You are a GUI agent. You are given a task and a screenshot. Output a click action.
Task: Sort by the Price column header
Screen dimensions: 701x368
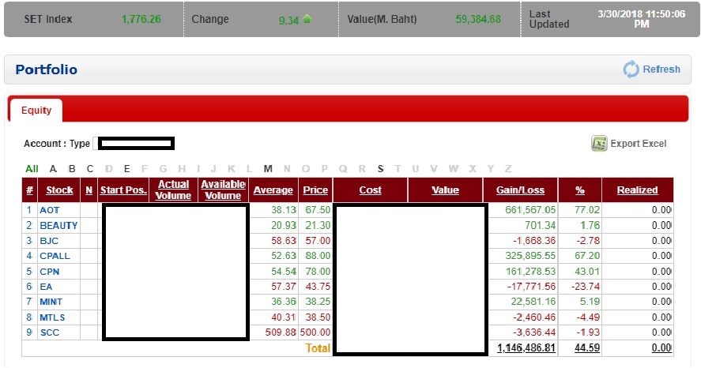315,190
